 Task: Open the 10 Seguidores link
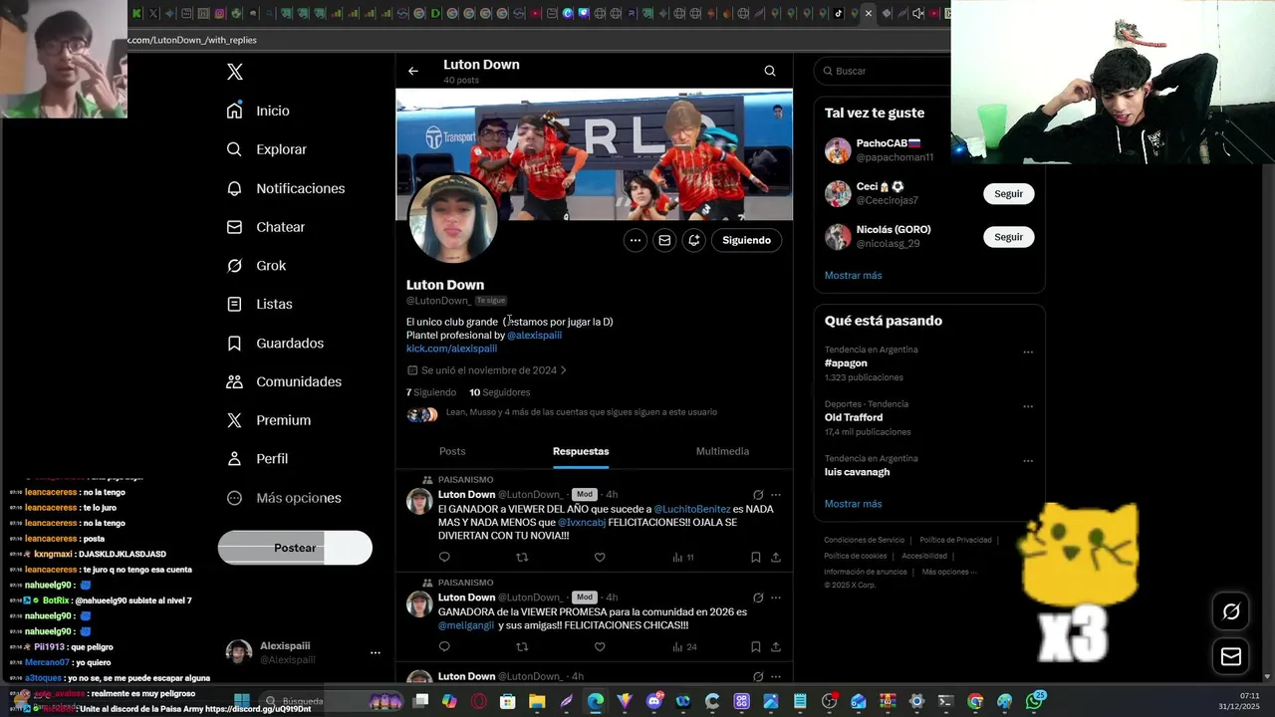pyautogui.click(x=500, y=392)
